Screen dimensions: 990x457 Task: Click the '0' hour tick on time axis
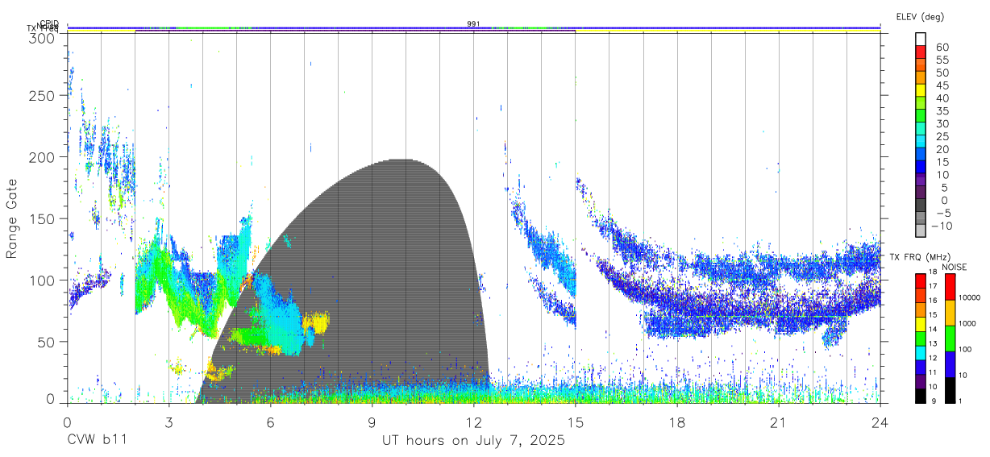pyautogui.click(x=67, y=422)
